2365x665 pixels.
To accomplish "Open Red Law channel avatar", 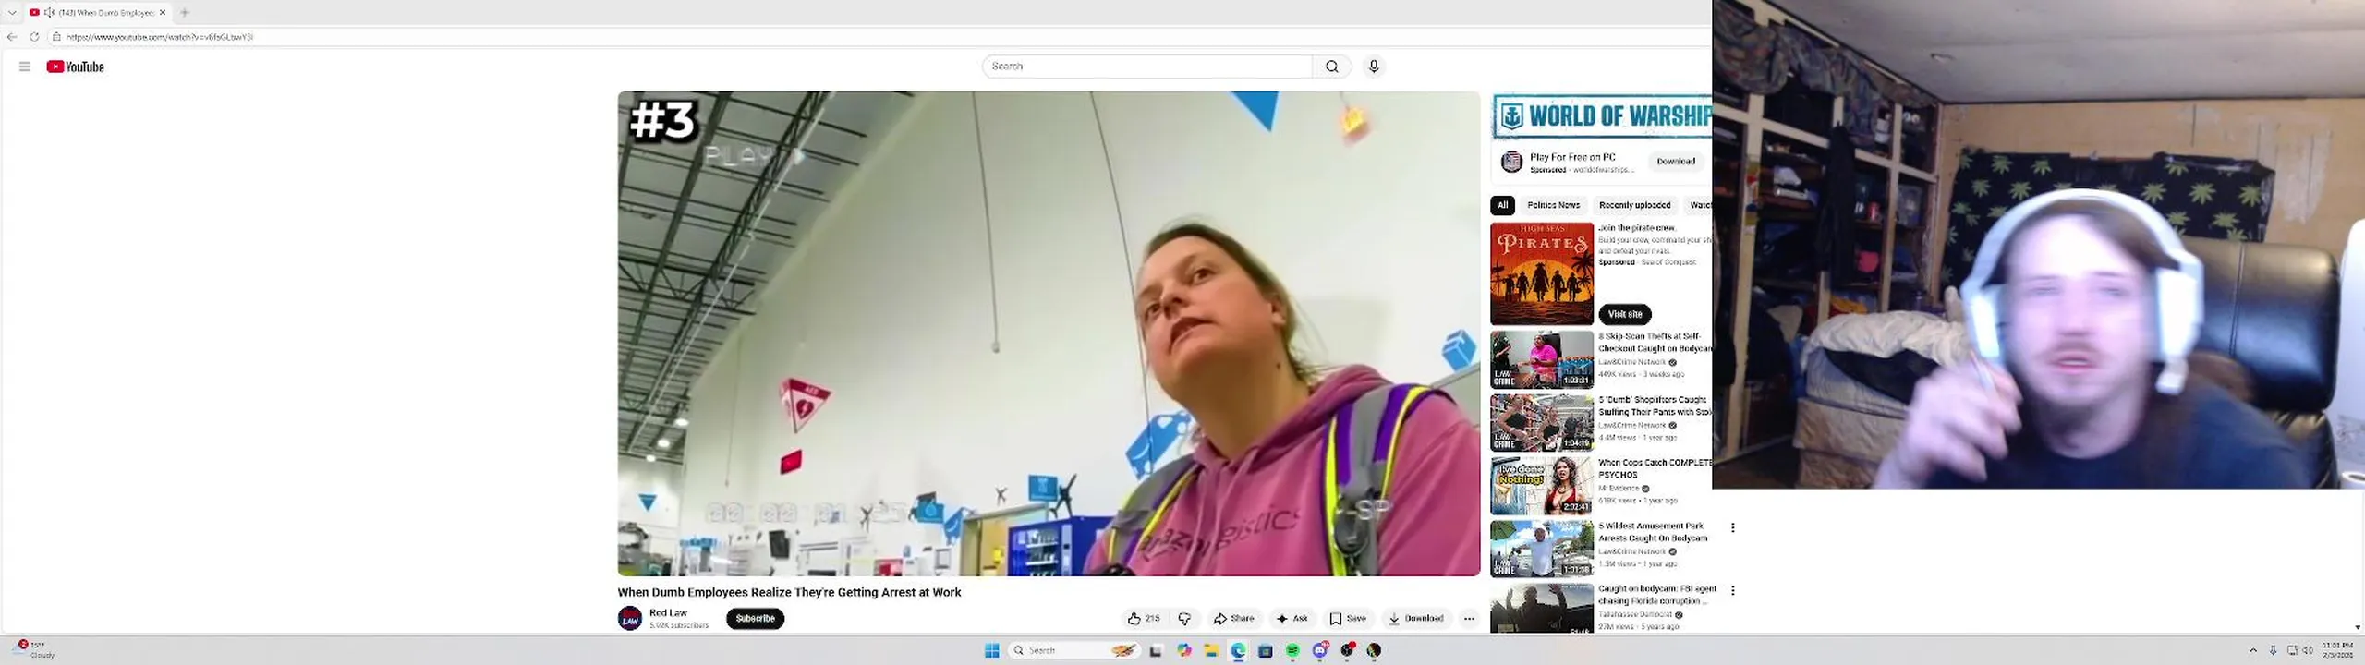I will click(630, 619).
